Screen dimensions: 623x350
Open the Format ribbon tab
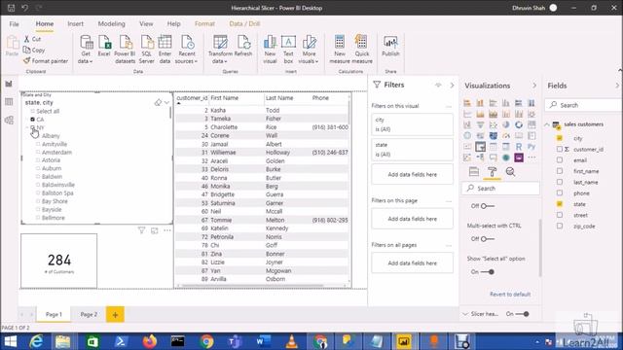204,23
